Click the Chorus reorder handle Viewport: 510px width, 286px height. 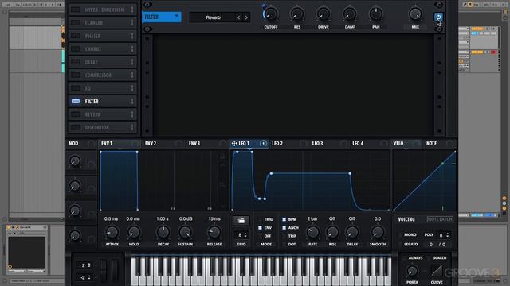132,49
